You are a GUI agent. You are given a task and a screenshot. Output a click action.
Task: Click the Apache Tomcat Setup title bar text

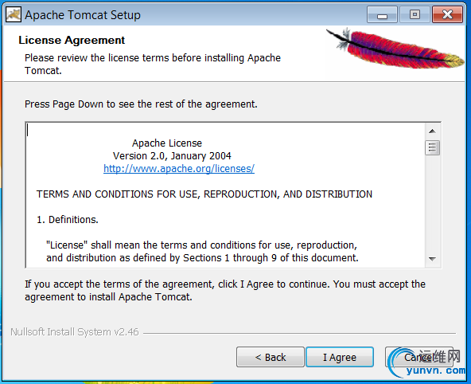[83, 15]
